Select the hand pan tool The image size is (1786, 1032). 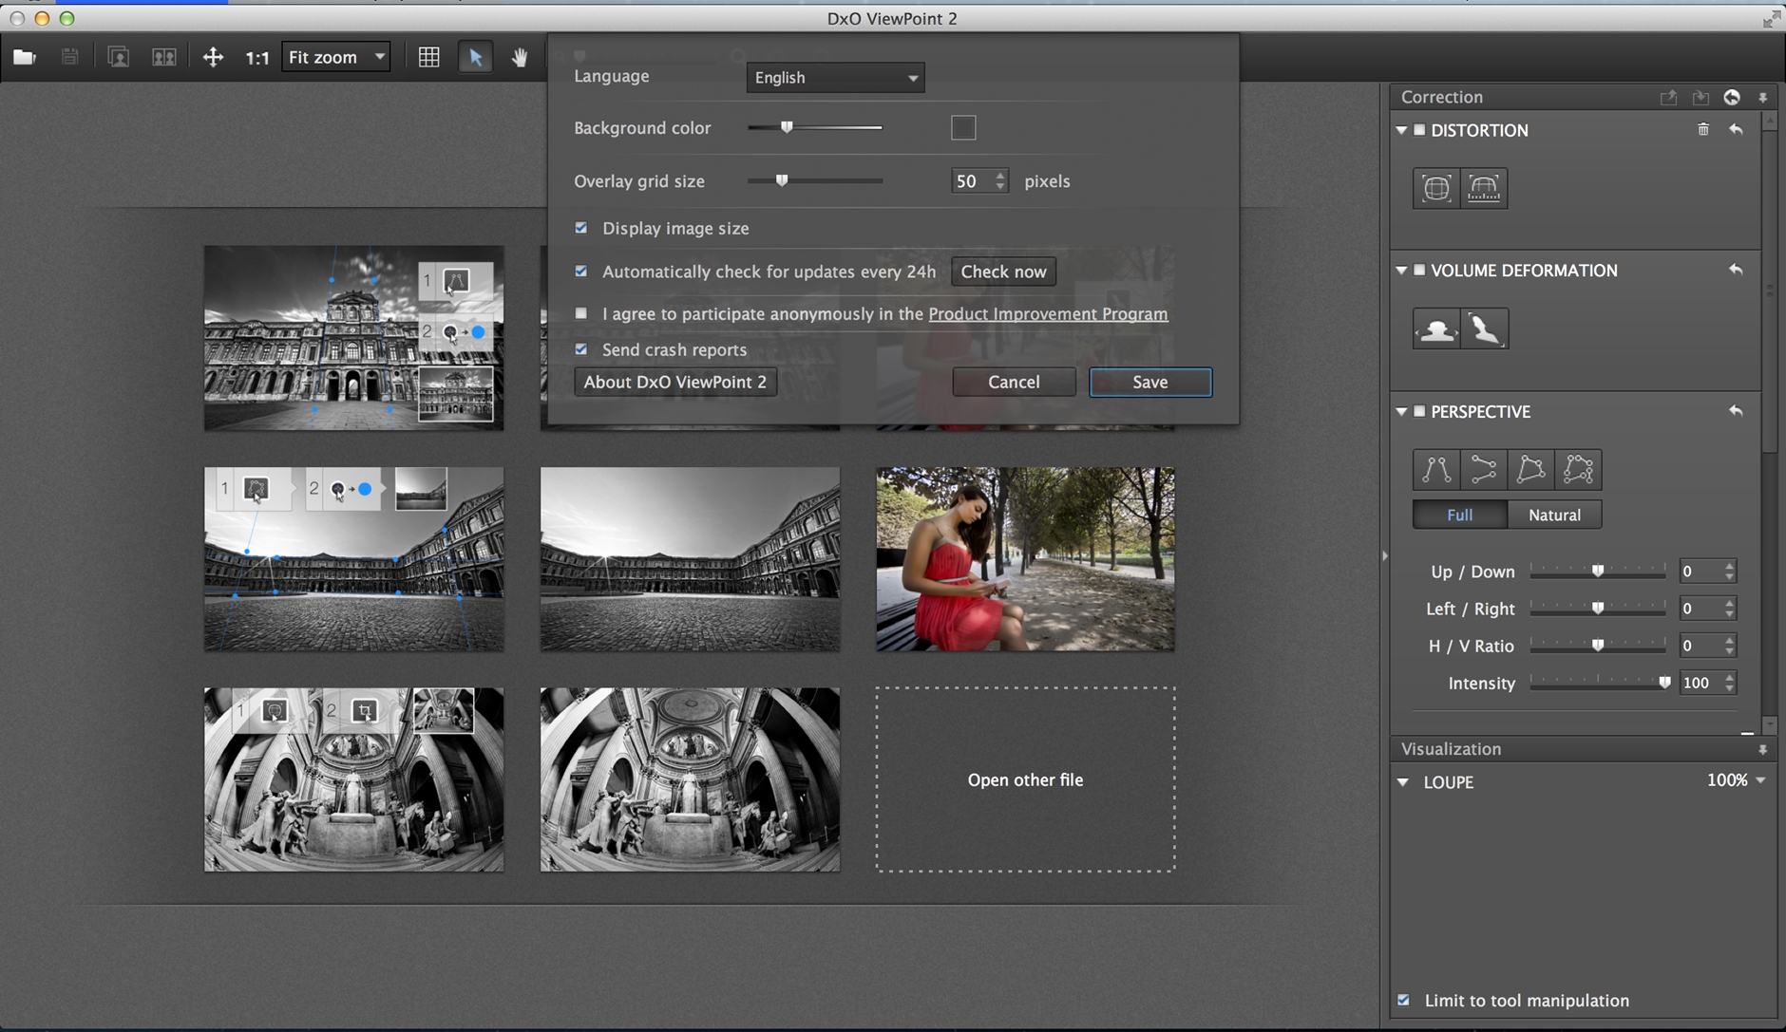coord(520,57)
